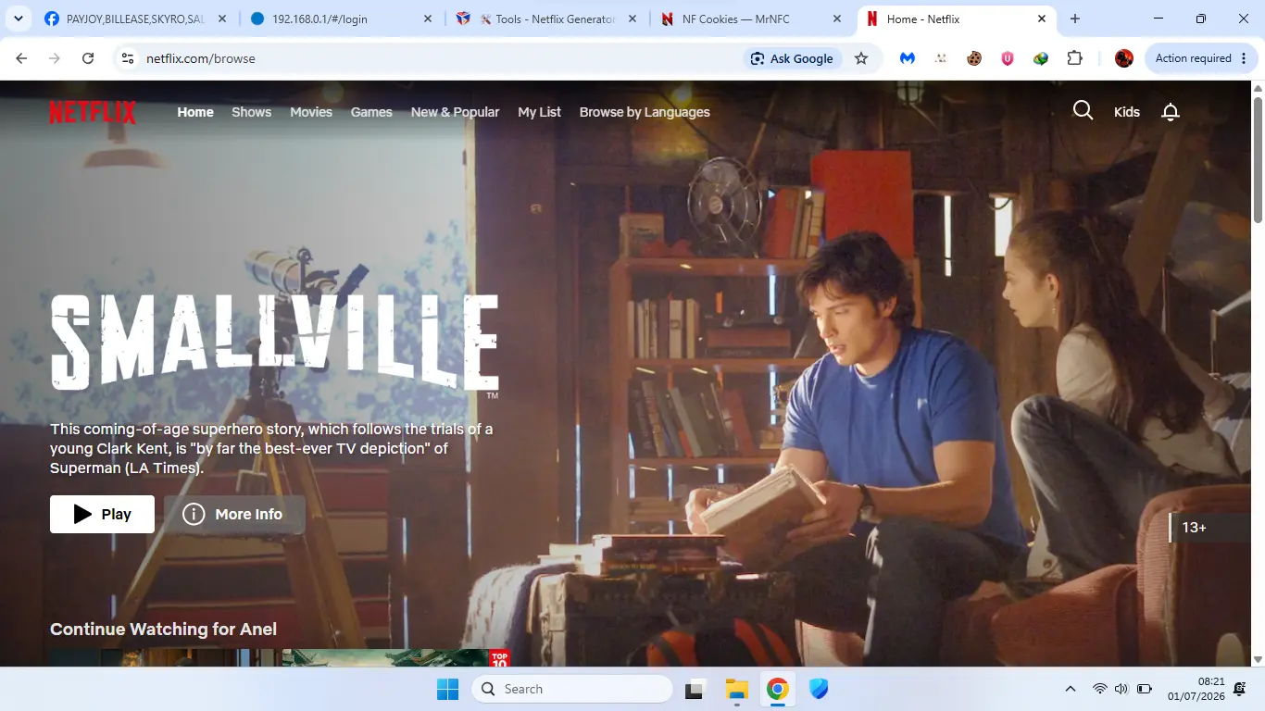
Task: Open the cookie extension icon
Action: 974,58
